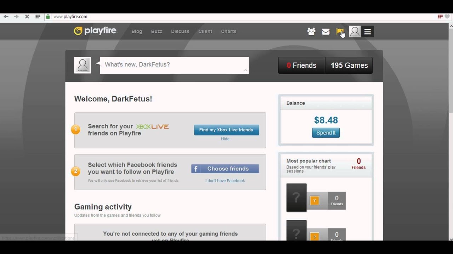Click the Xbox Live logo

[153, 126]
